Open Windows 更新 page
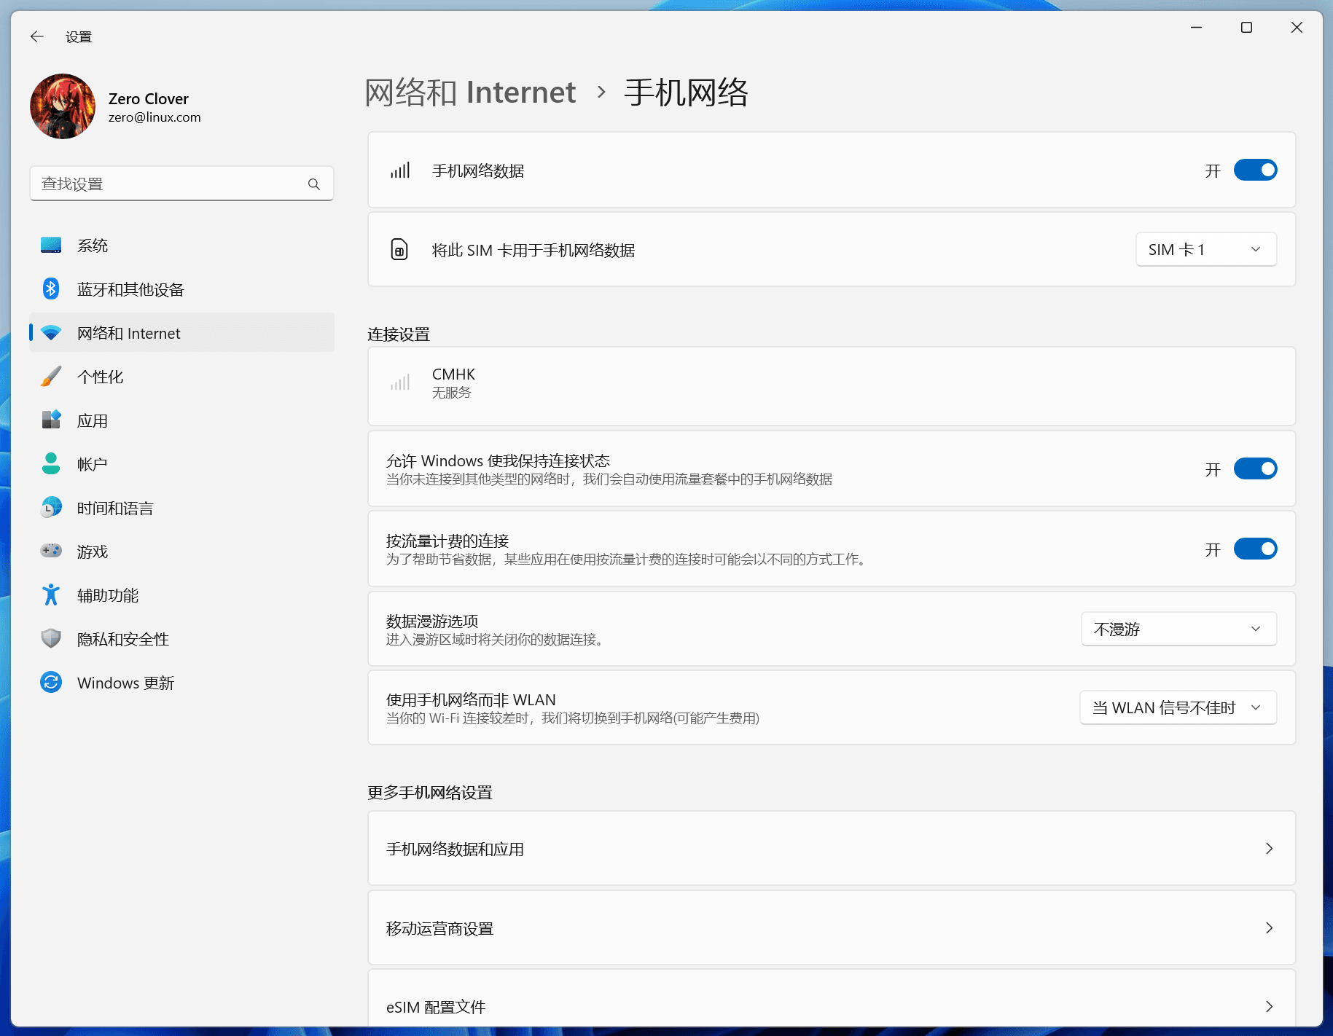 pyautogui.click(x=181, y=683)
